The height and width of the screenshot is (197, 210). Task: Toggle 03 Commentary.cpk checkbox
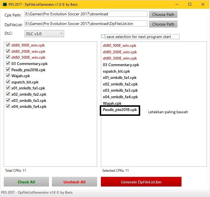(8, 63)
